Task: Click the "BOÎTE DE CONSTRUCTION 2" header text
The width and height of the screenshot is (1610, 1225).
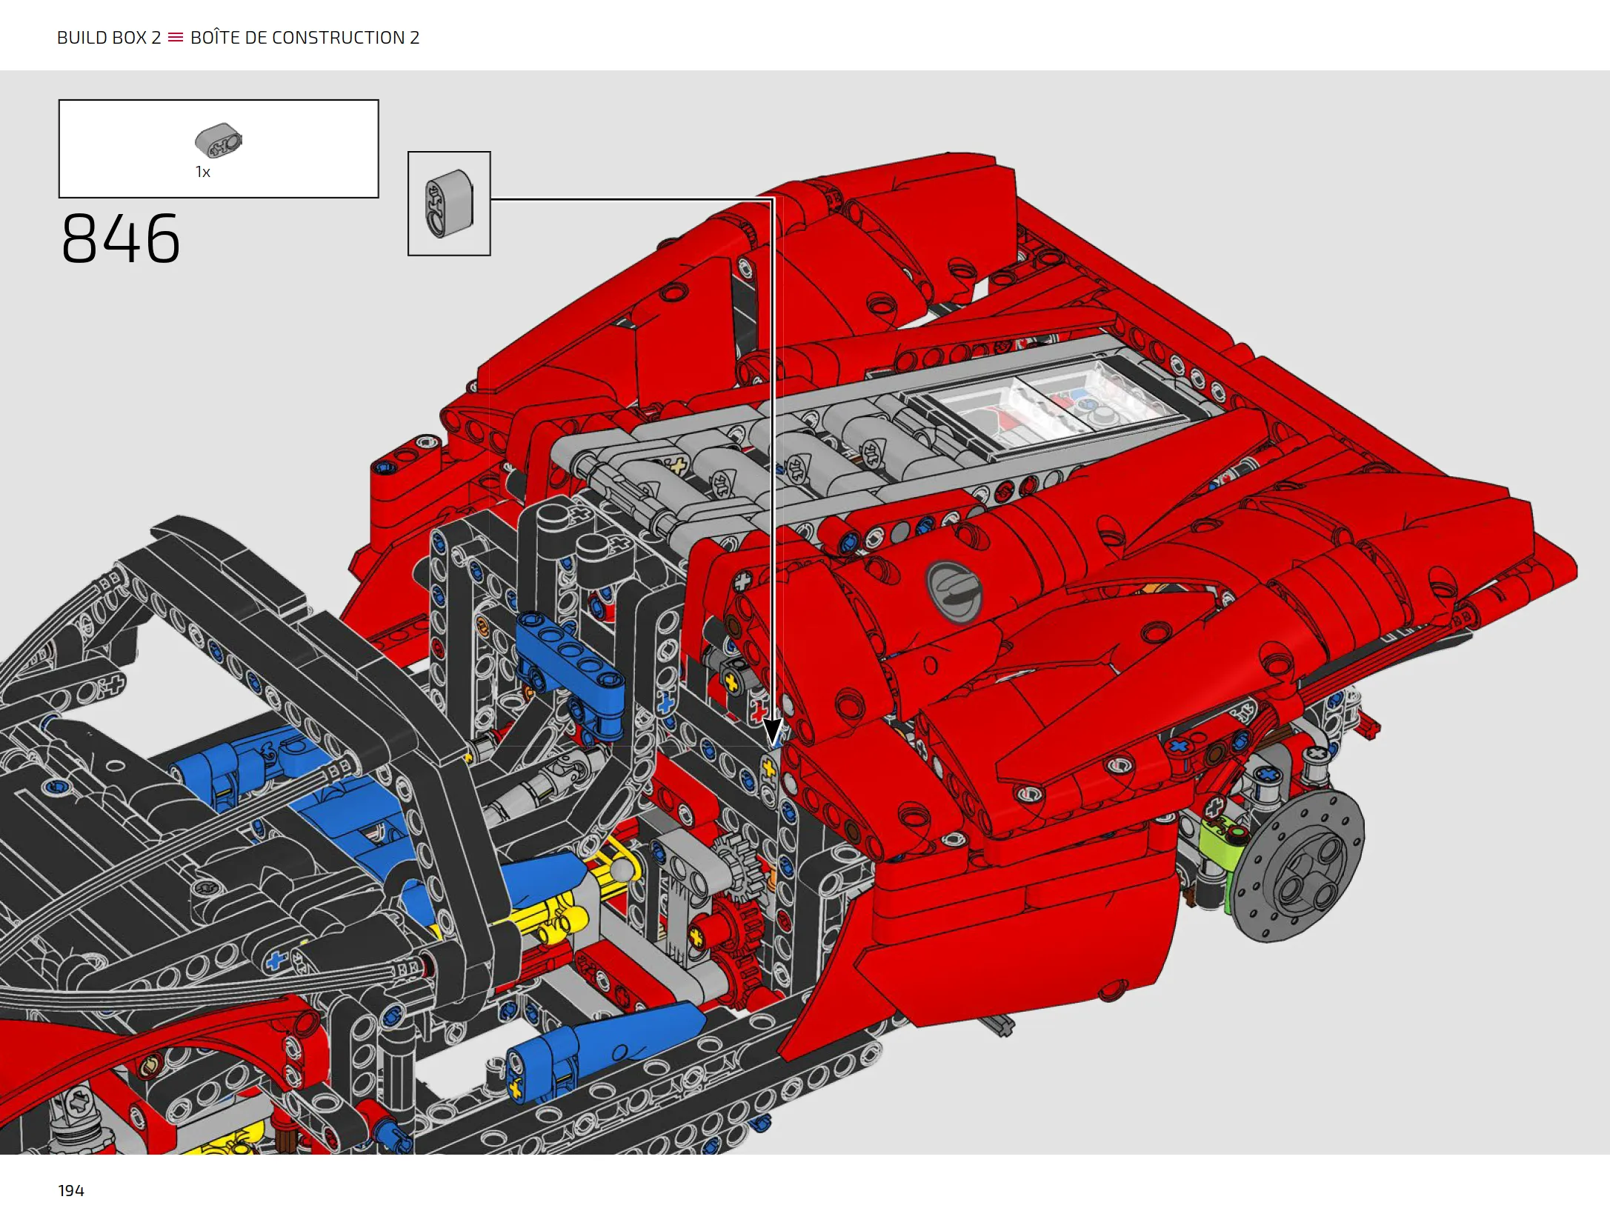Action: coord(305,38)
